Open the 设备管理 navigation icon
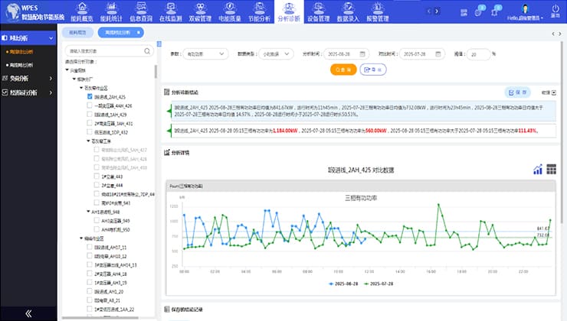567x321 pixels. pos(316,11)
